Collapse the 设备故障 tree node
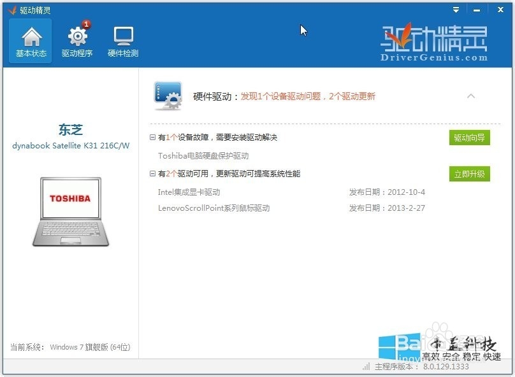This screenshot has height=377, width=515. pos(152,137)
